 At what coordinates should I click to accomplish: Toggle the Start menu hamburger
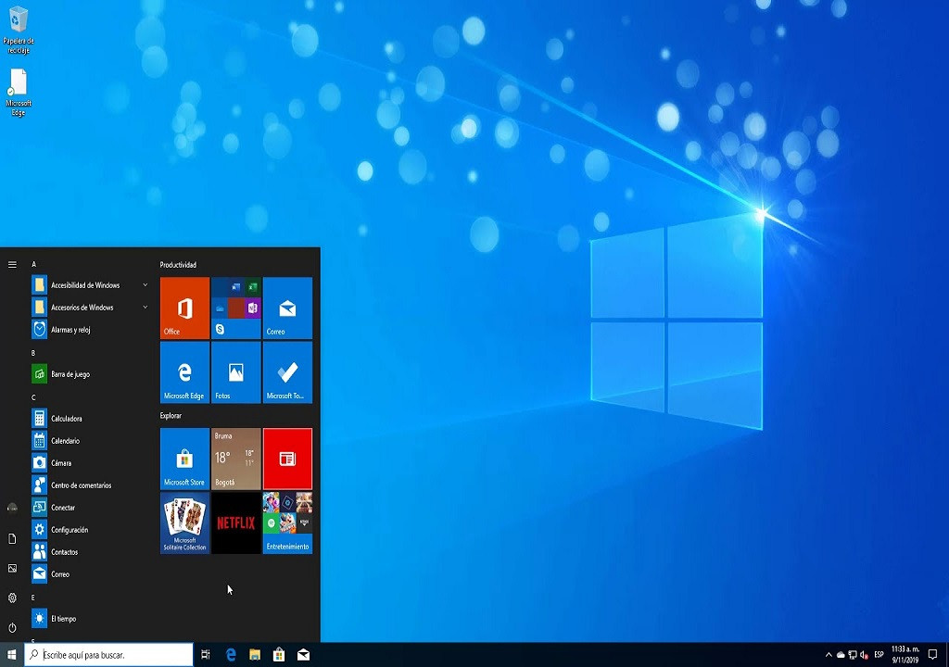12,264
